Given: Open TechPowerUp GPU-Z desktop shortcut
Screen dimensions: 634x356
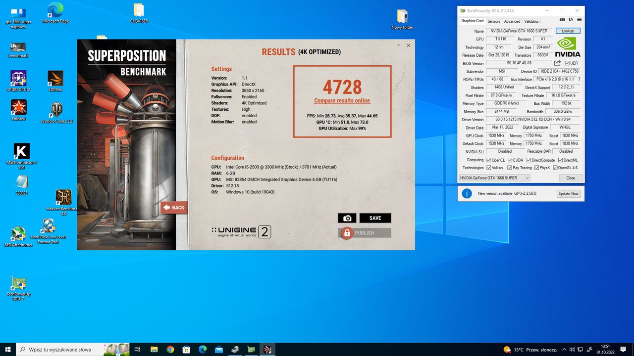Looking at the screenshot, I should [18, 289].
